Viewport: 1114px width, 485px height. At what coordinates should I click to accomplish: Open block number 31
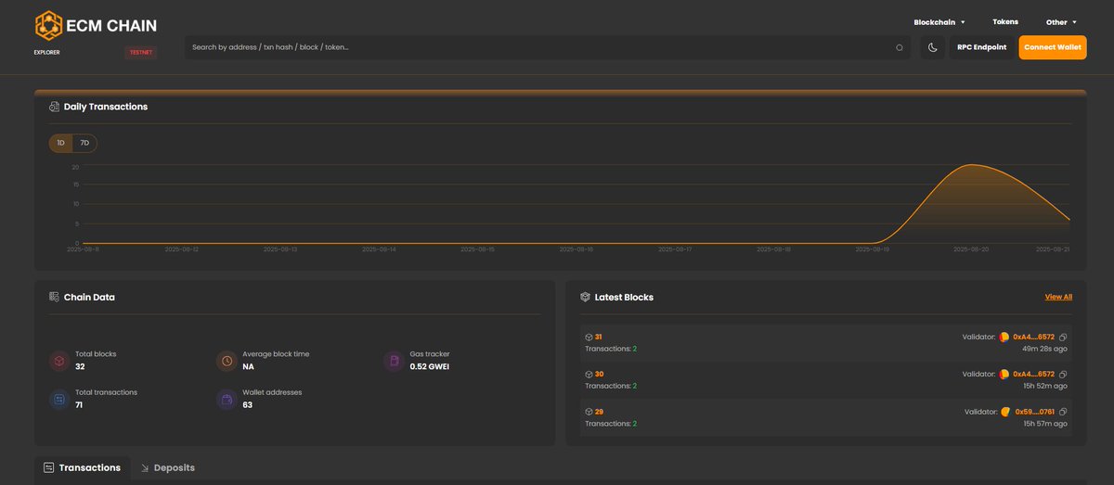coord(599,337)
